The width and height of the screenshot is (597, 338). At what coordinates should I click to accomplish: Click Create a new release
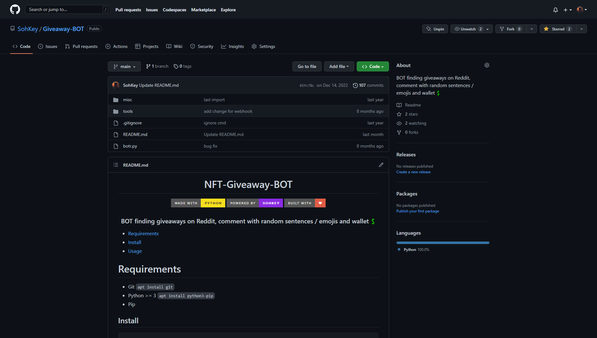pyautogui.click(x=413, y=172)
